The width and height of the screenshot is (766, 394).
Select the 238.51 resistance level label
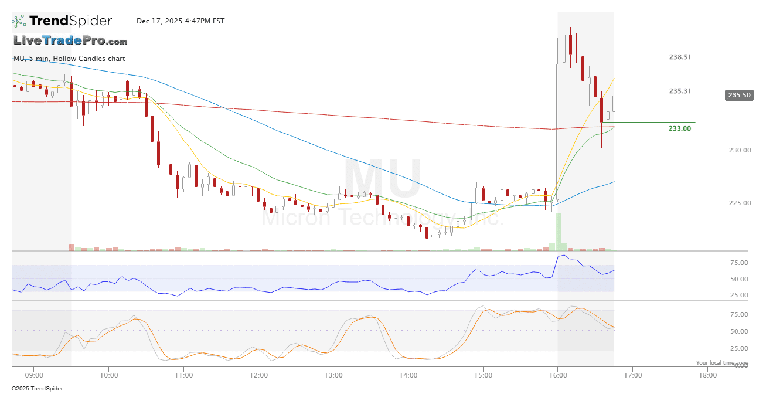pyautogui.click(x=680, y=57)
